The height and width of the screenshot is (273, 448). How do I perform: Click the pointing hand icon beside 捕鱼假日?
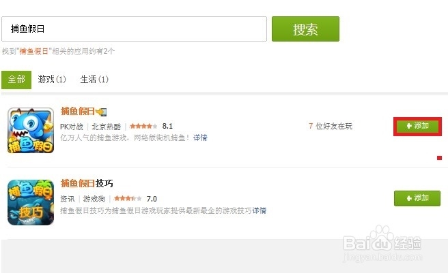pos(101,112)
